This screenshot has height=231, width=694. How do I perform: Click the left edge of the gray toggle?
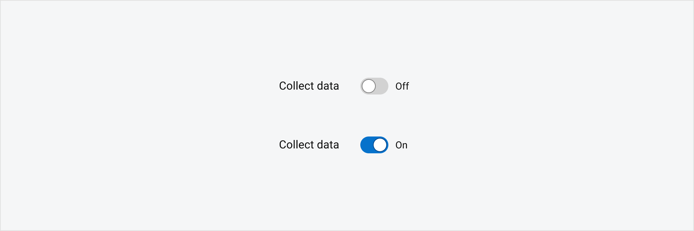[363, 86]
